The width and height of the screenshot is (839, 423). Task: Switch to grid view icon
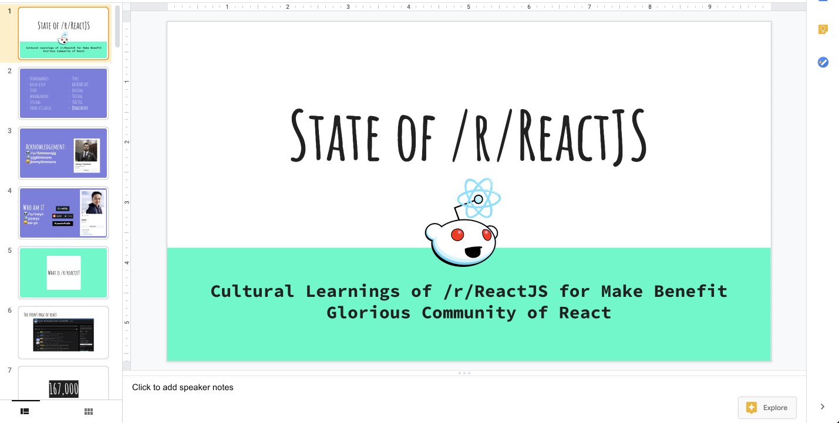(89, 411)
